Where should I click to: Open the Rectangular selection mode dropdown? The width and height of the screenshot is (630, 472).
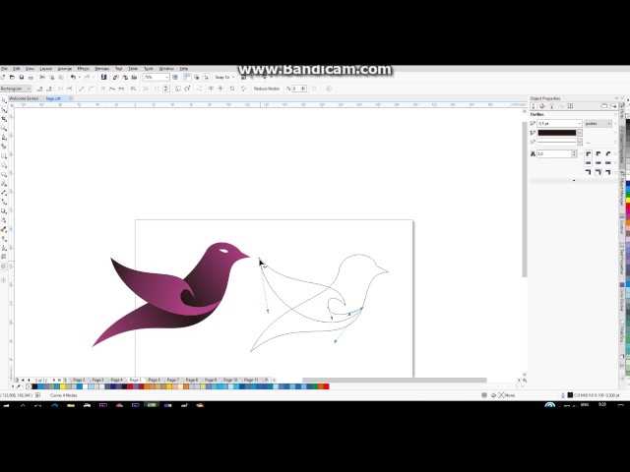coord(29,88)
